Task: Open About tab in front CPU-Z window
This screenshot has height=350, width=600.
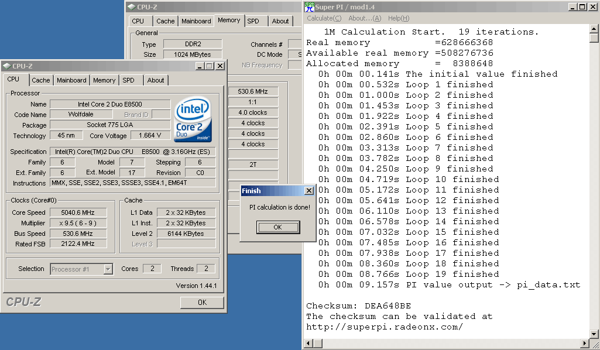Action: click(x=156, y=80)
